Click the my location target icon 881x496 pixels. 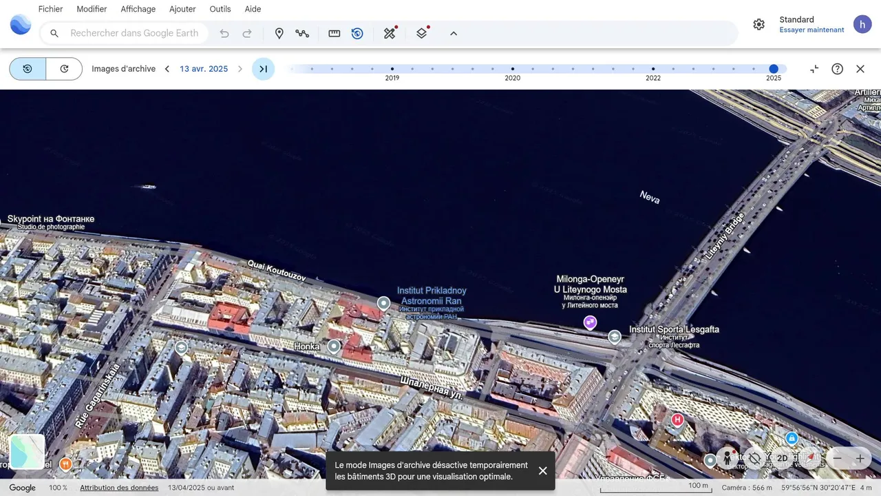pos(755,458)
